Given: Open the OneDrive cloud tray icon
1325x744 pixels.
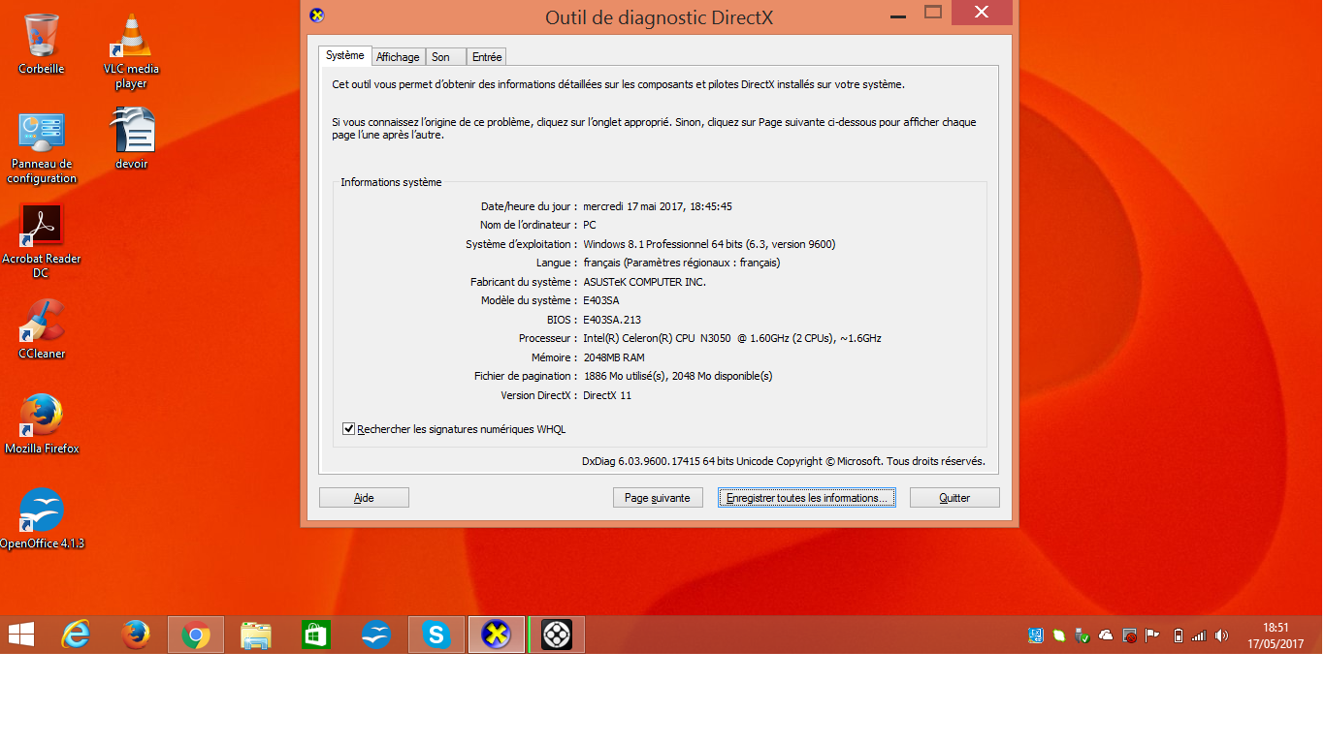Looking at the screenshot, I should [x=1105, y=635].
